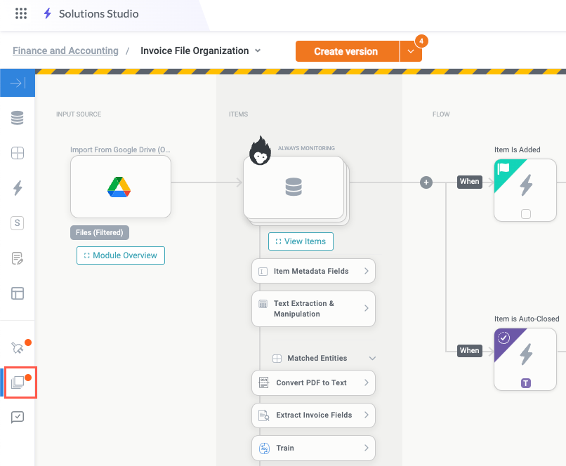Open Extract Invoice Fields entity
Viewport: 566px width, 466px height.
tap(313, 415)
